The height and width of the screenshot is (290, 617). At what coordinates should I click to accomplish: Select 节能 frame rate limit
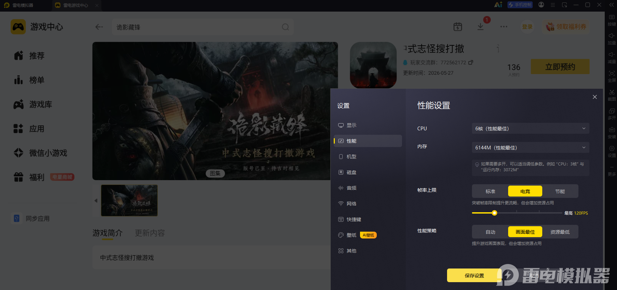560,191
